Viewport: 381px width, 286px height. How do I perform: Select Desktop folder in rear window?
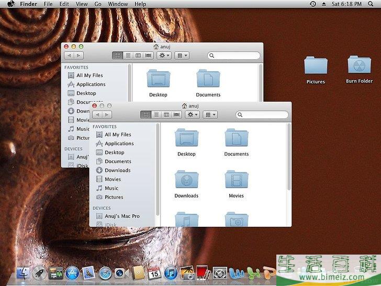pyautogui.click(x=158, y=83)
